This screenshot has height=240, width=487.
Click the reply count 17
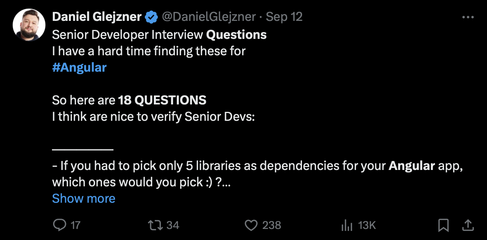tap(75, 225)
